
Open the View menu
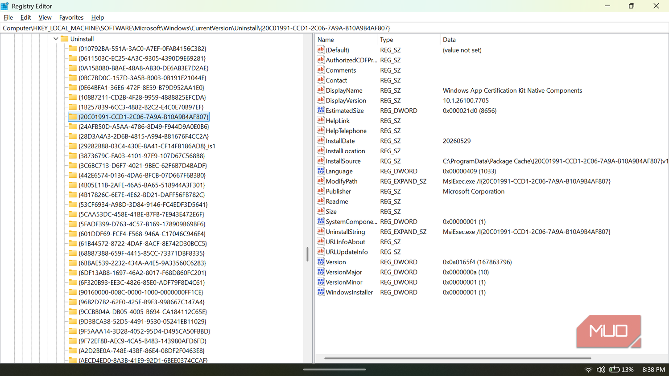pos(45,17)
